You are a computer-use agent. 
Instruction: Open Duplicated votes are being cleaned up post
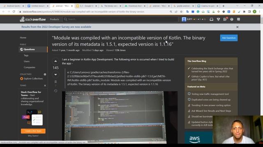coord(211,100)
